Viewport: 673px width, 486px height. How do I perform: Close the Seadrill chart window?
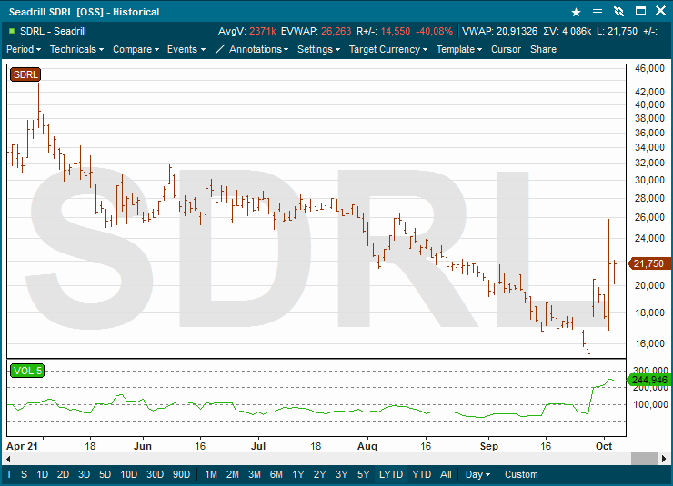[x=660, y=11]
